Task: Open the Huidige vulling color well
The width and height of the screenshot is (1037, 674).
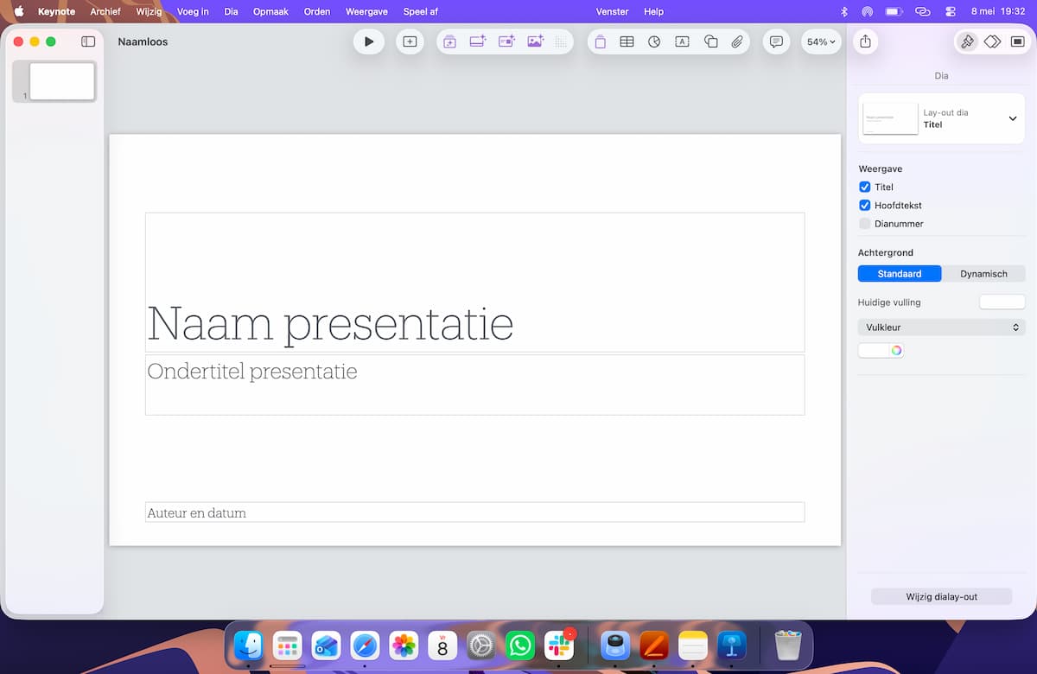Action: pyautogui.click(x=1002, y=302)
